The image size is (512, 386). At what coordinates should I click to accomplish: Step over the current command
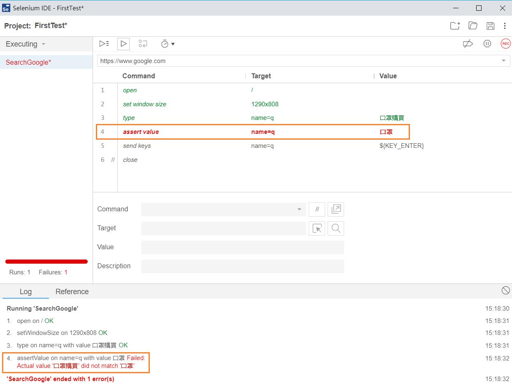tap(143, 44)
